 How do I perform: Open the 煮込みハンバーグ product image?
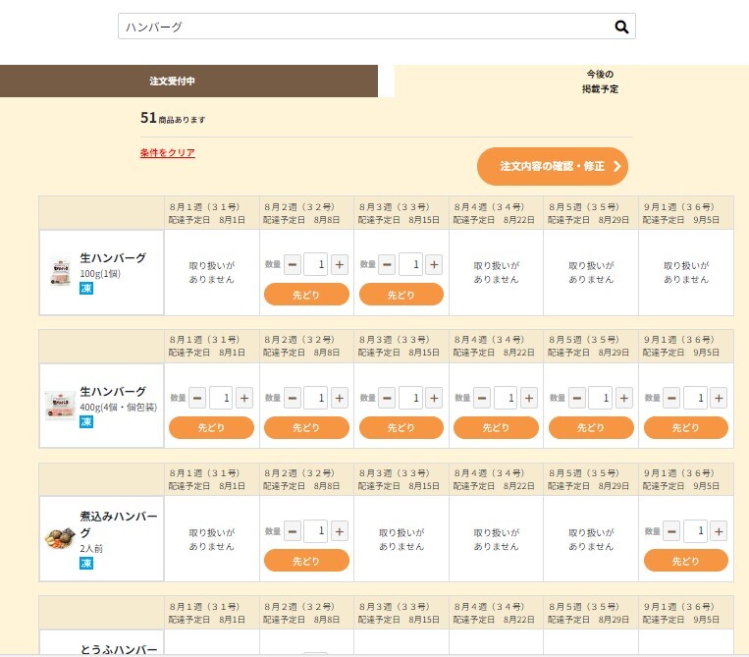[x=60, y=538]
